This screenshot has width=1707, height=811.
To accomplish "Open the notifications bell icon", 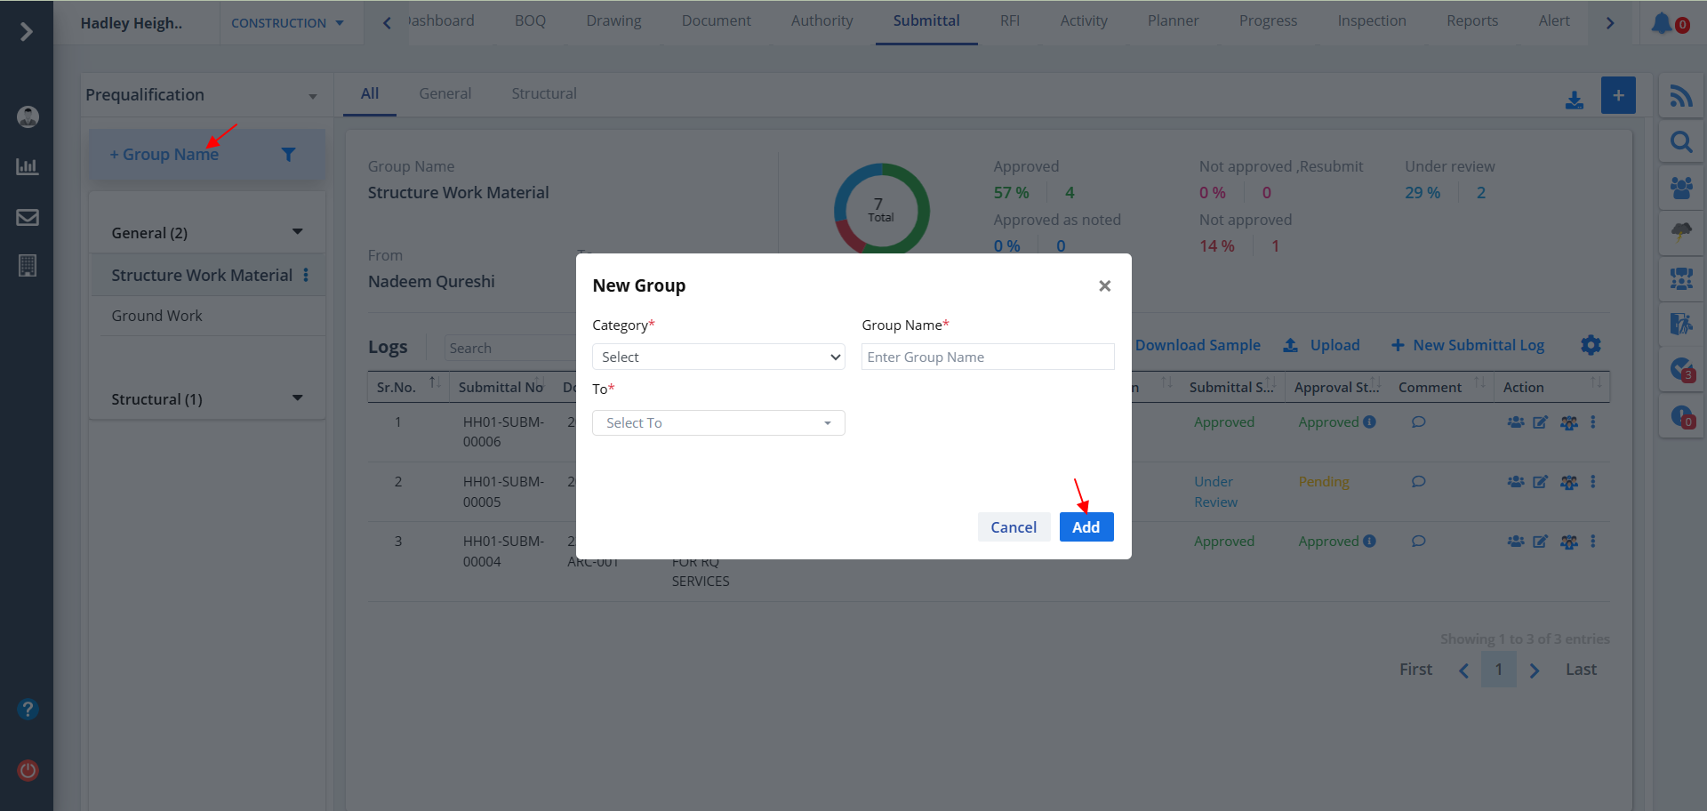I will click(x=1662, y=23).
